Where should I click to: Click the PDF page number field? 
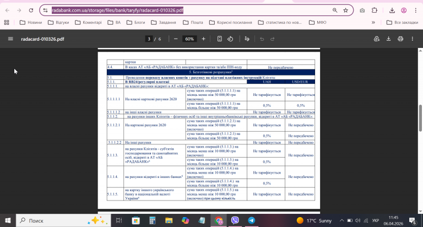(149, 39)
